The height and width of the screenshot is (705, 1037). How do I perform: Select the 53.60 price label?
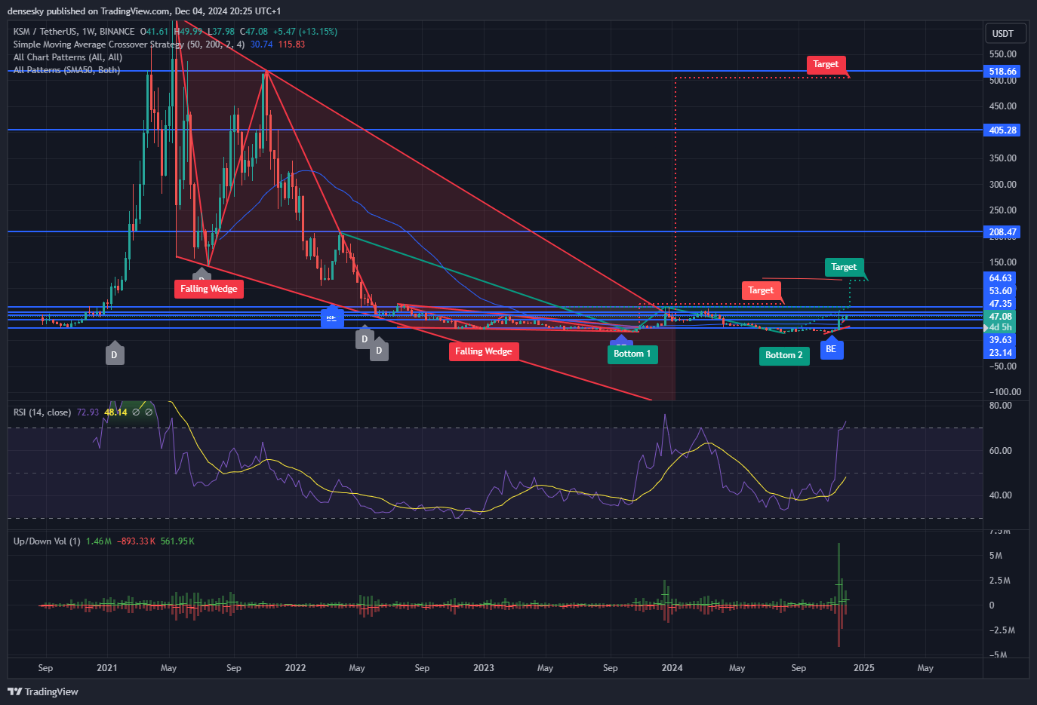1001,291
